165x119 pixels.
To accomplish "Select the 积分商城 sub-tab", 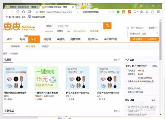I will pyautogui.click(x=31, y=46).
